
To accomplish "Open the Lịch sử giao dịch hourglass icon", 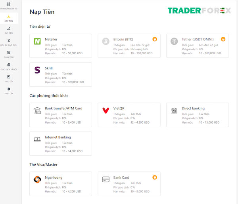I will [x=9, y=40].
